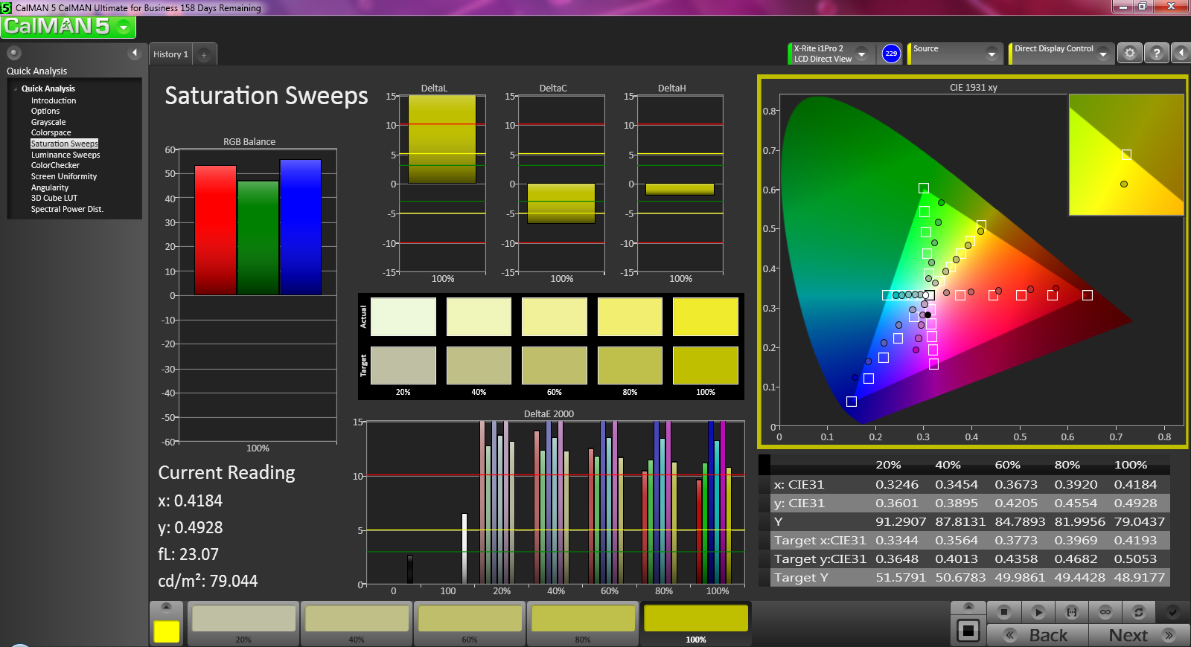Open the settings gear icon
Image resolution: width=1191 pixels, height=647 pixels.
coord(1129,54)
